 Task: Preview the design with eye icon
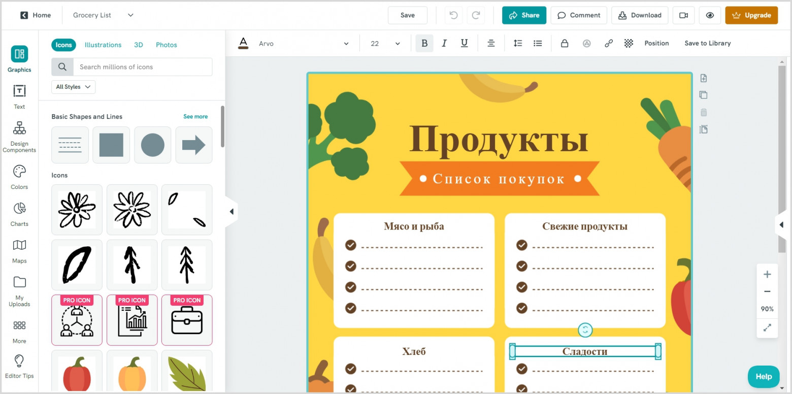click(x=710, y=15)
